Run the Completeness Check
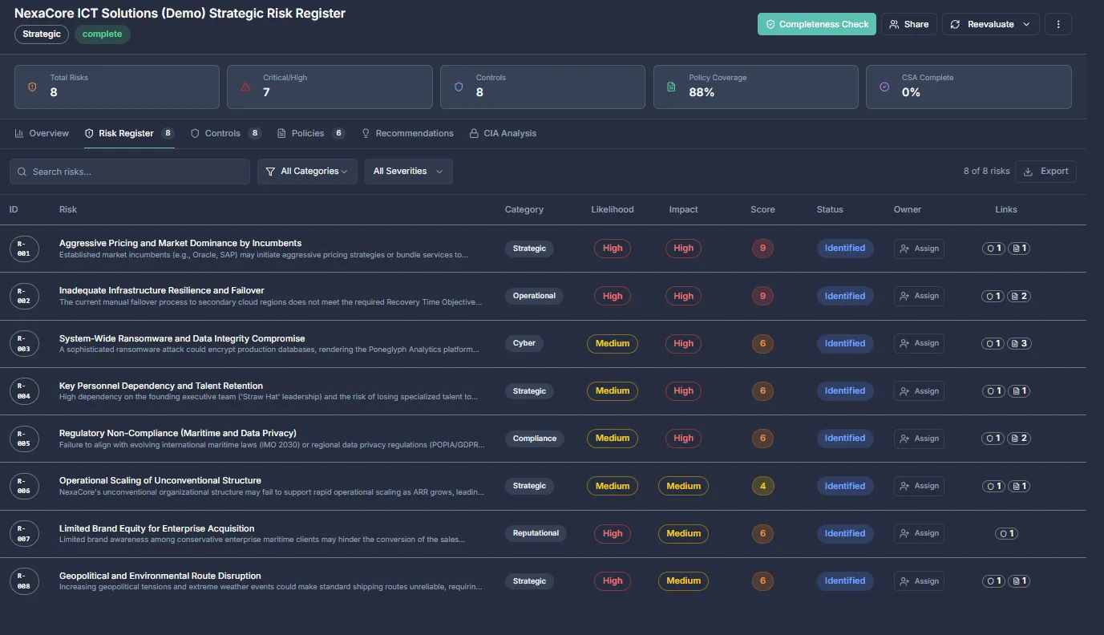Image resolution: width=1104 pixels, height=635 pixels. [817, 24]
